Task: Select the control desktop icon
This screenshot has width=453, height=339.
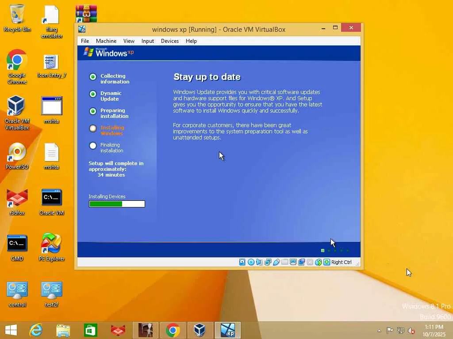Action: click(x=17, y=294)
